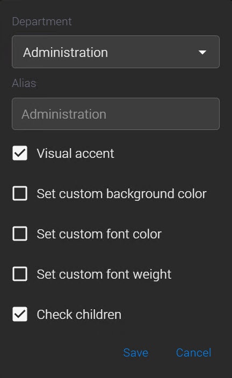Click the Set custom font color label
Image resolution: width=232 pixels, height=378 pixels.
click(x=99, y=234)
